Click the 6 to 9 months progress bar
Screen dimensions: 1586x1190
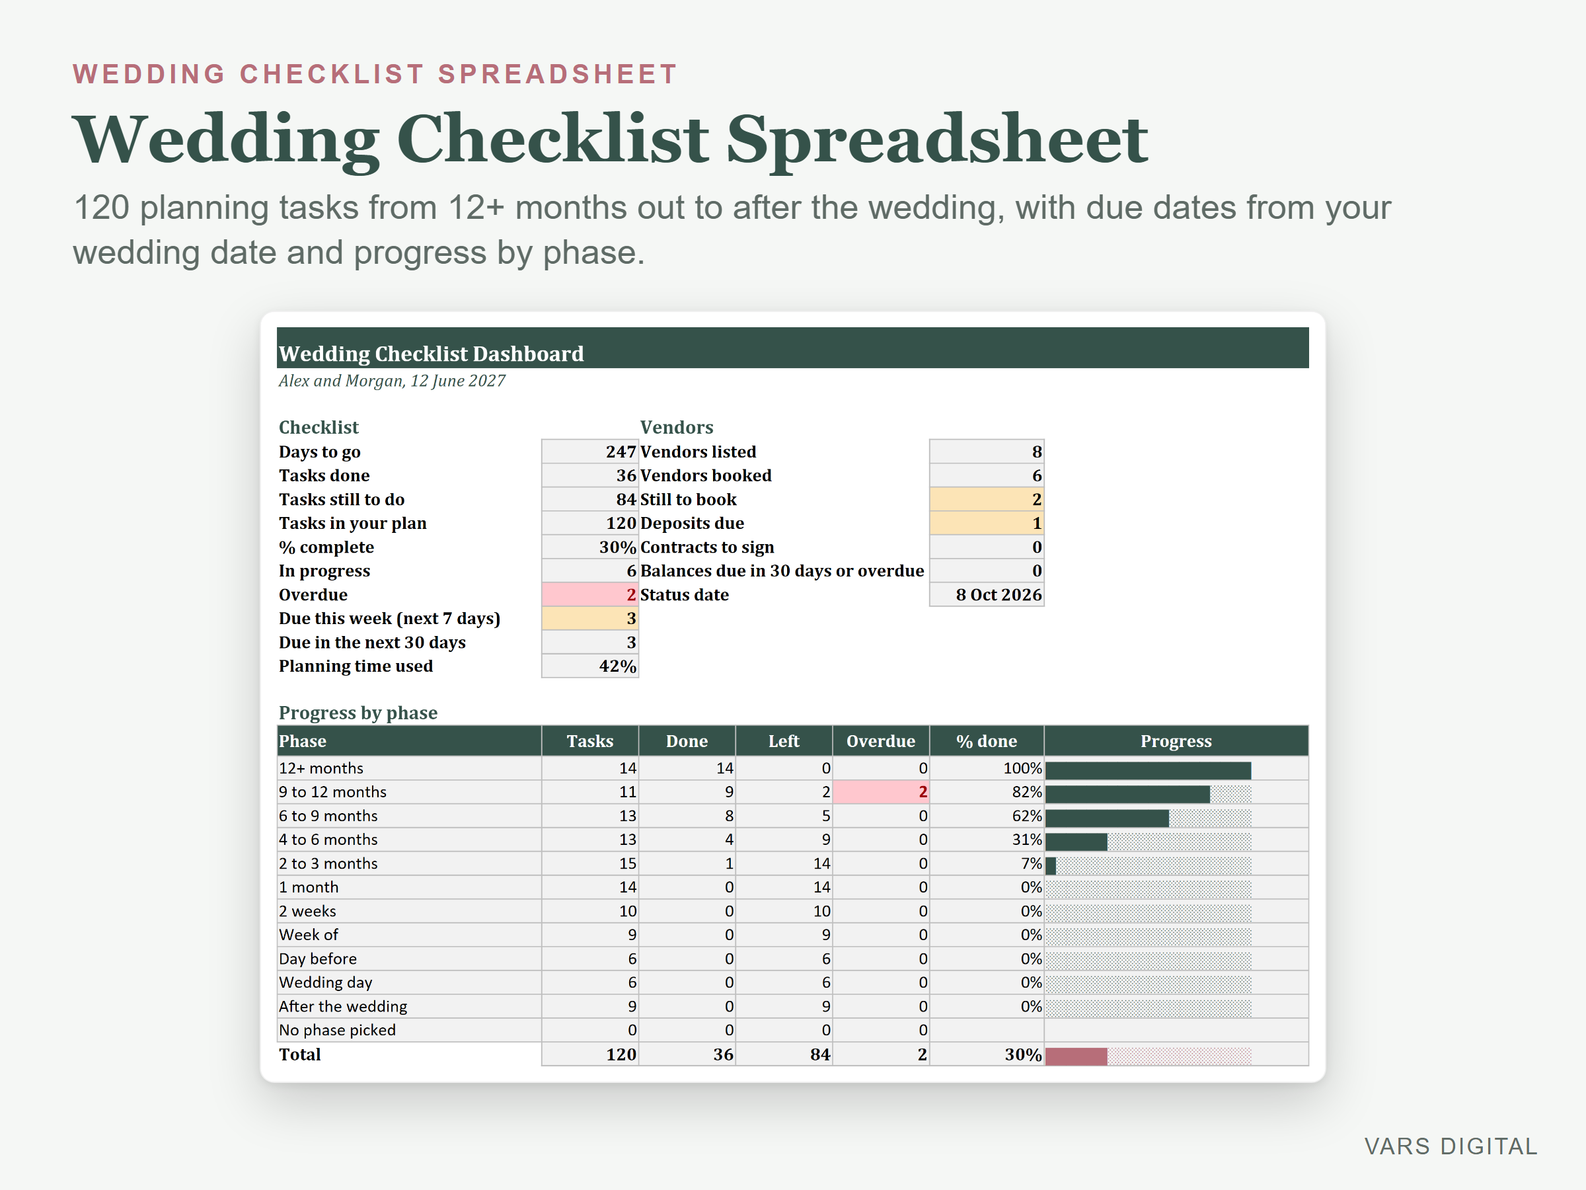[x=1148, y=818]
